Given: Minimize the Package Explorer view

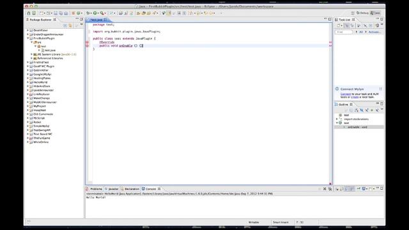Looking at the screenshot, I should (77, 19).
